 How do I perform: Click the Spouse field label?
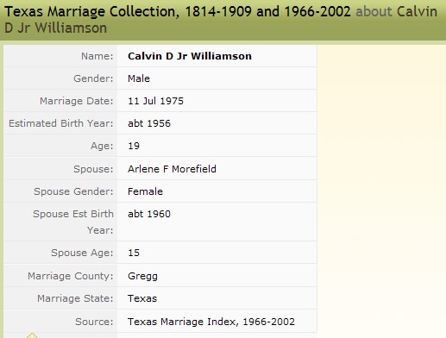pos(93,169)
